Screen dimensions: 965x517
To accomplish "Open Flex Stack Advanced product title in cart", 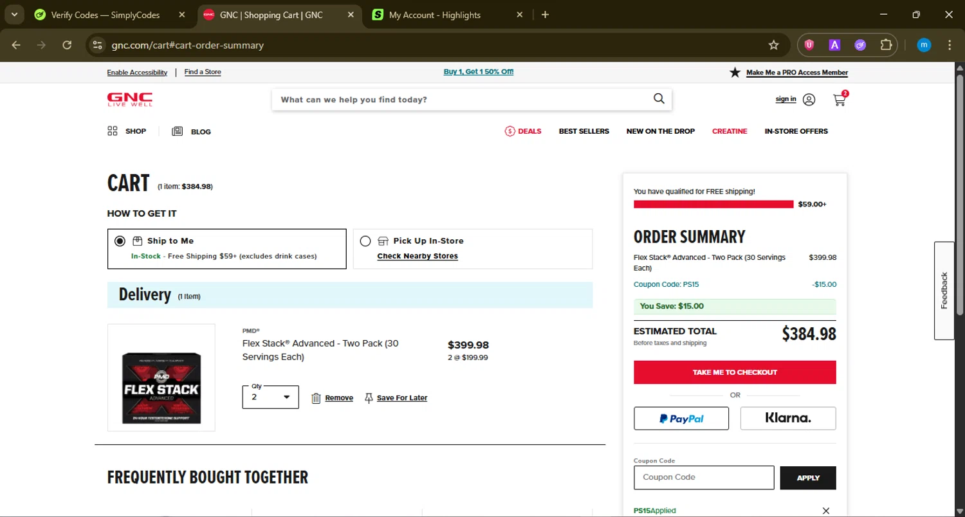I will click(320, 350).
